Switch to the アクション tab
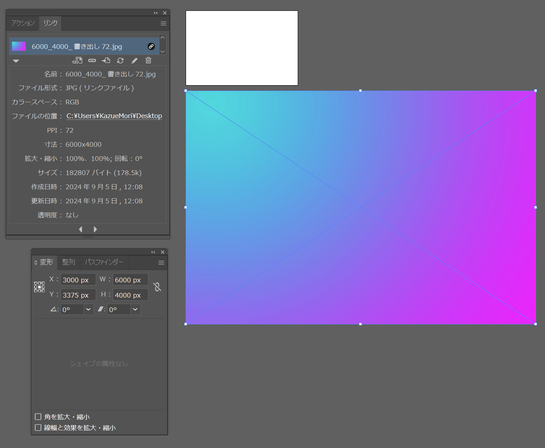Screen dimensions: 545x448 pyautogui.click(x=23, y=23)
